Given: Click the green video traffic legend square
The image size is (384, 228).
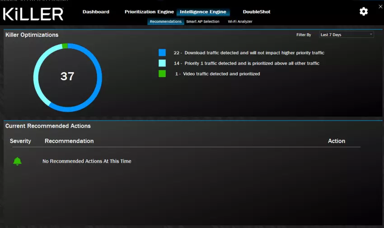Looking at the screenshot, I should [162, 74].
